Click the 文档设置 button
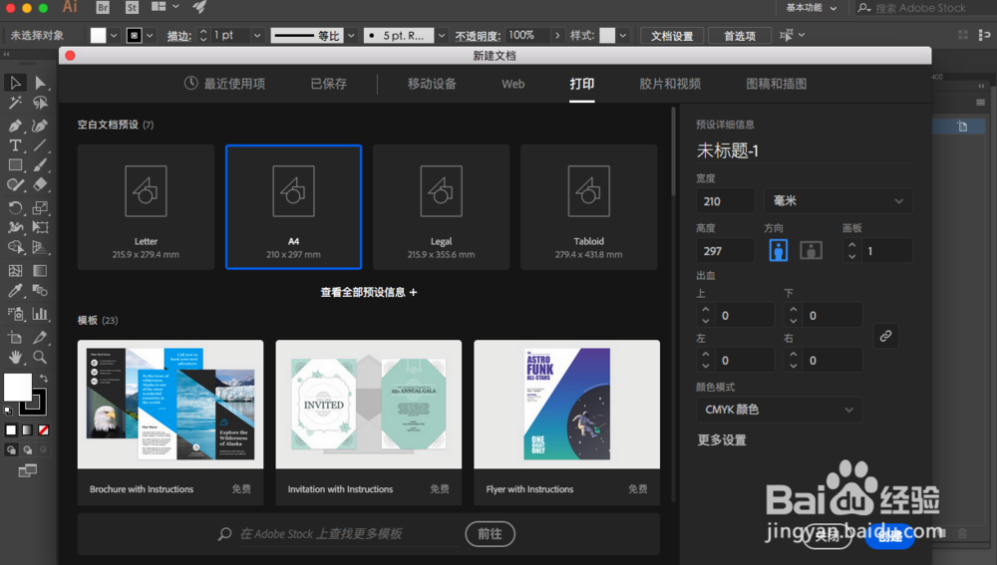 (x=671, y=36)
